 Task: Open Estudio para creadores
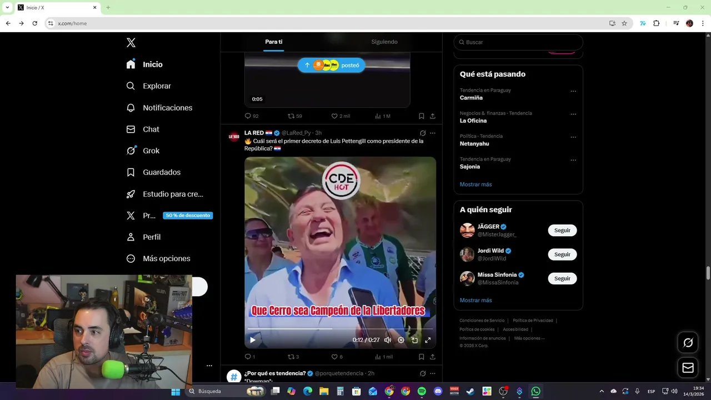tap(164, 194)
